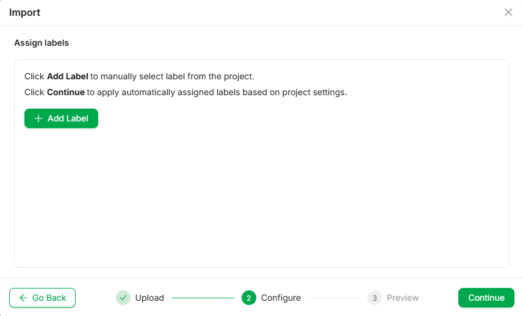
Task: Click the Preview step number 3 circle
Action: point(374,298)
